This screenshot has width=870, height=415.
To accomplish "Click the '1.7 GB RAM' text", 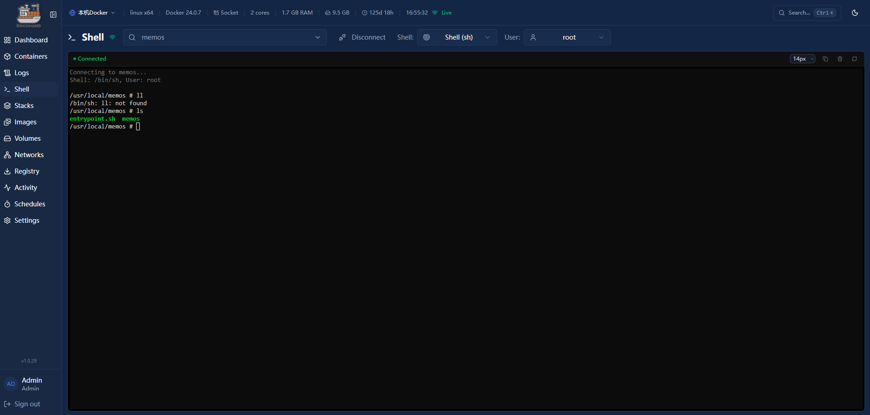I will click(x=297, y=13).
